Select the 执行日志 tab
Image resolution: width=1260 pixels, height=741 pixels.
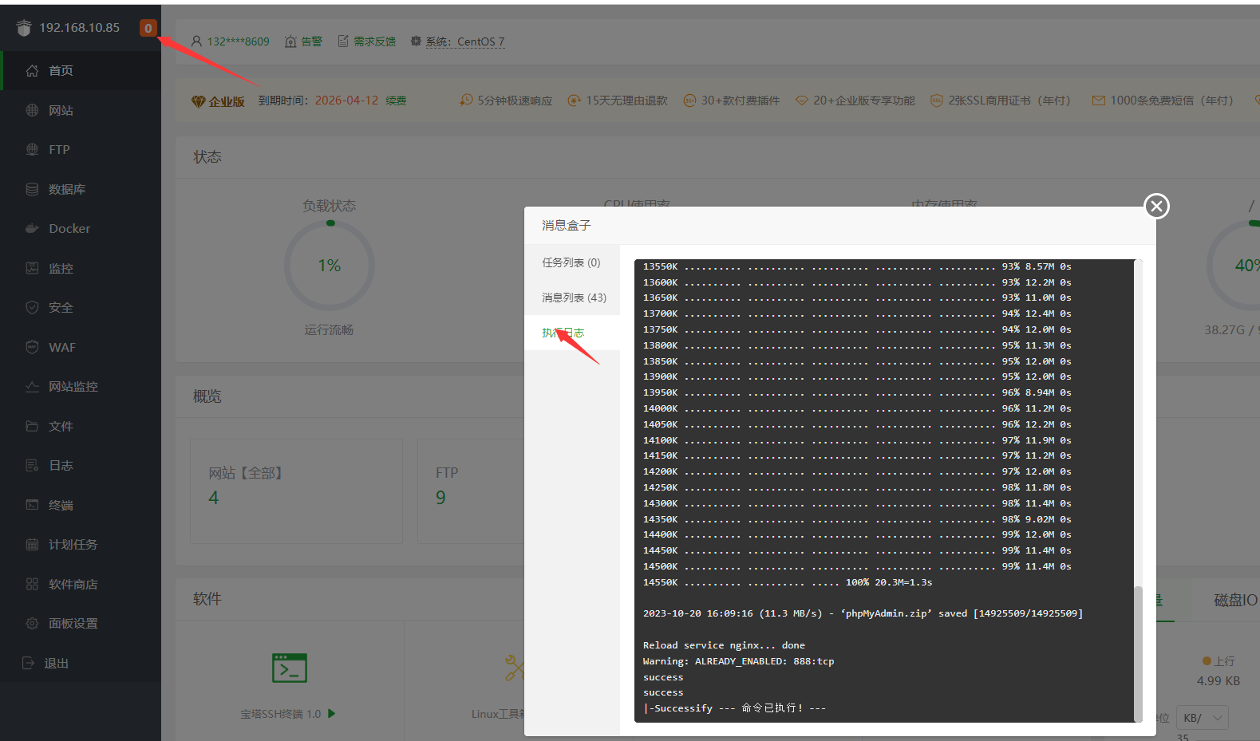[x=563, y=333]
